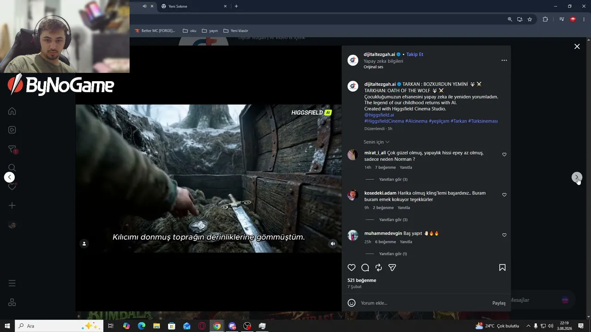Screen dimensions: 591x332
Task: Open the sidebar hamburger More menu
Action: 12,283
